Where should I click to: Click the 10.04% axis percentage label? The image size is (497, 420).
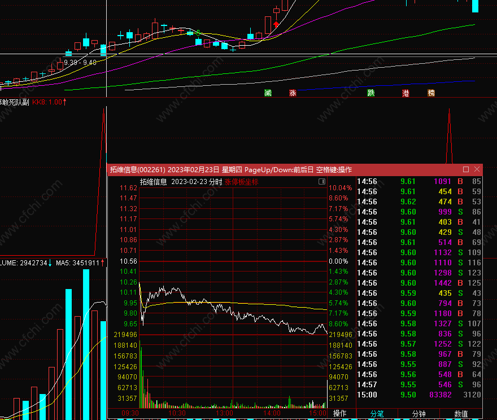(340, 188)
